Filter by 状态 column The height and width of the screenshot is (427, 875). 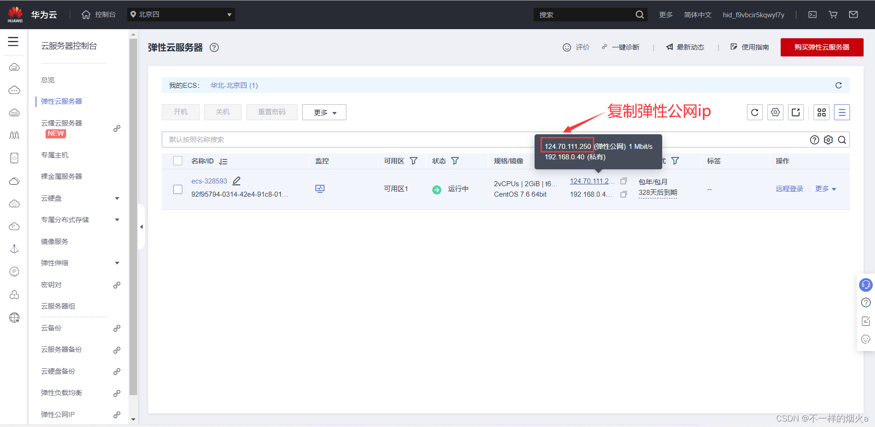click(455, 161)
